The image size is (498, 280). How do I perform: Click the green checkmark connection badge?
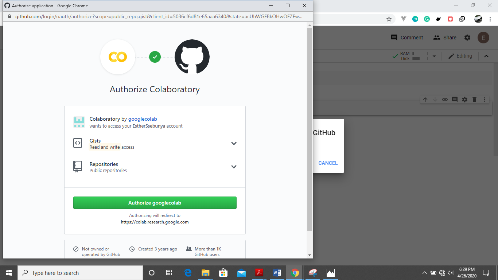[x=155, y=57]
